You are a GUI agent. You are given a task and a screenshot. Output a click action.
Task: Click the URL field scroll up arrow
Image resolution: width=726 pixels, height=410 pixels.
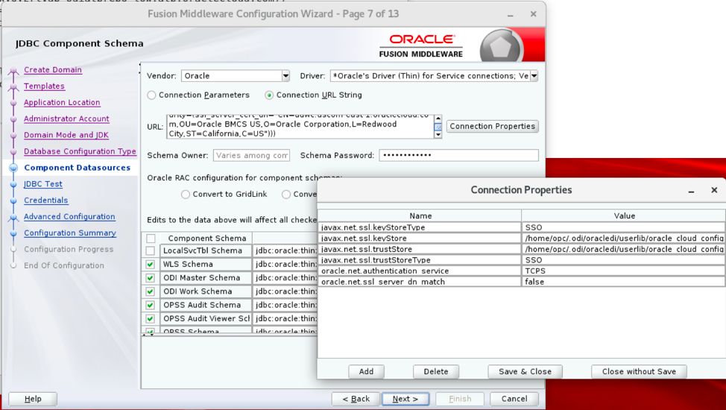(438, 119)
